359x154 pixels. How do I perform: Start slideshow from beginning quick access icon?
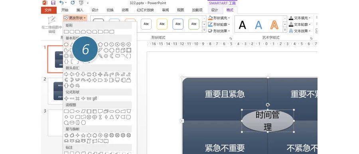(81, 3)
